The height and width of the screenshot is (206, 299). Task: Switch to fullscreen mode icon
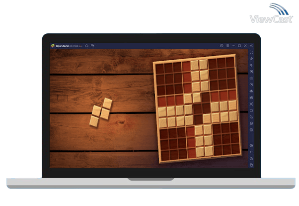(x=251, y=52)
